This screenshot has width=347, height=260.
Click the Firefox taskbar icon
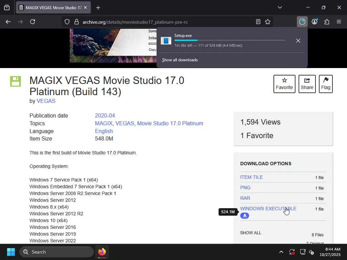pyautogui.click(x=102, y=252)
